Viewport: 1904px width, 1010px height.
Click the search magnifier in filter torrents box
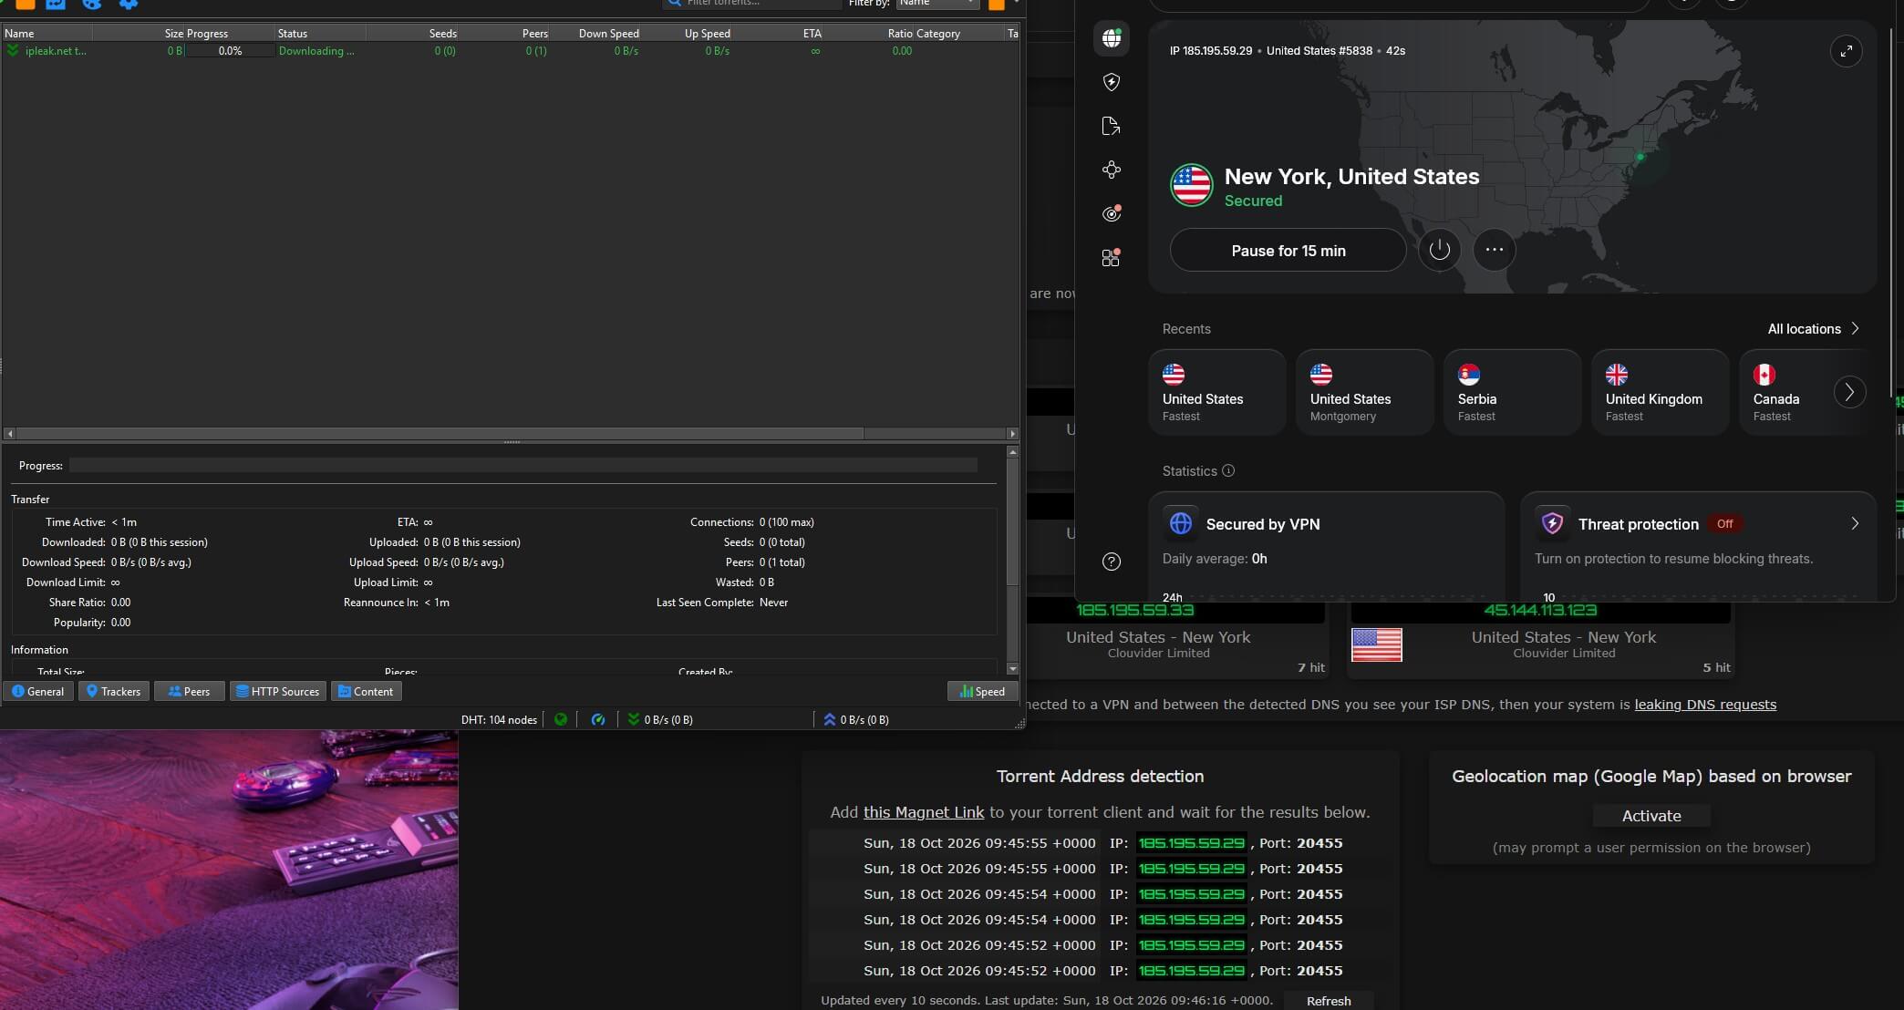point(675,3)
